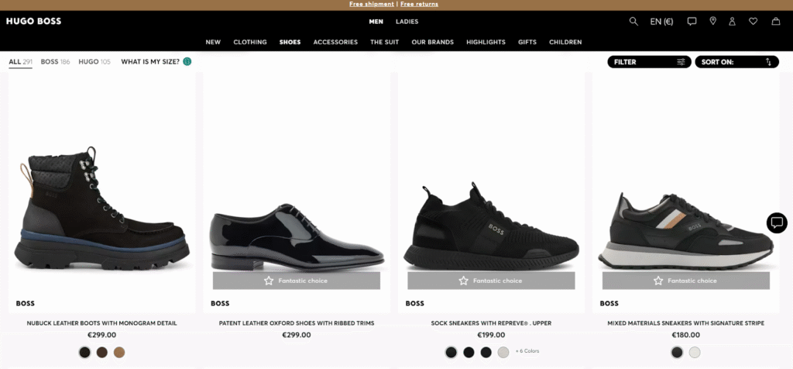Click the Free returns link
Screen dimensions: 793x369
419,4
